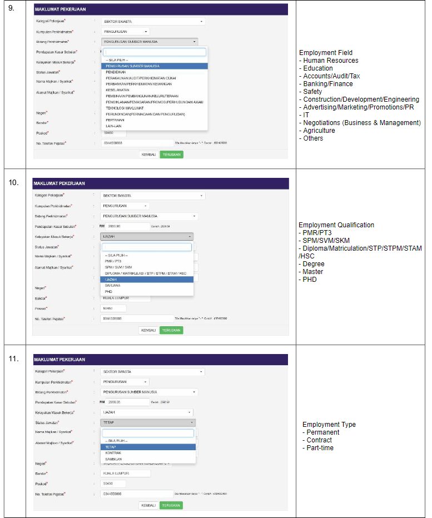Pick PMR / PT3 qualification option
This screenshot has width=432, height=518.
click(113, 261)
